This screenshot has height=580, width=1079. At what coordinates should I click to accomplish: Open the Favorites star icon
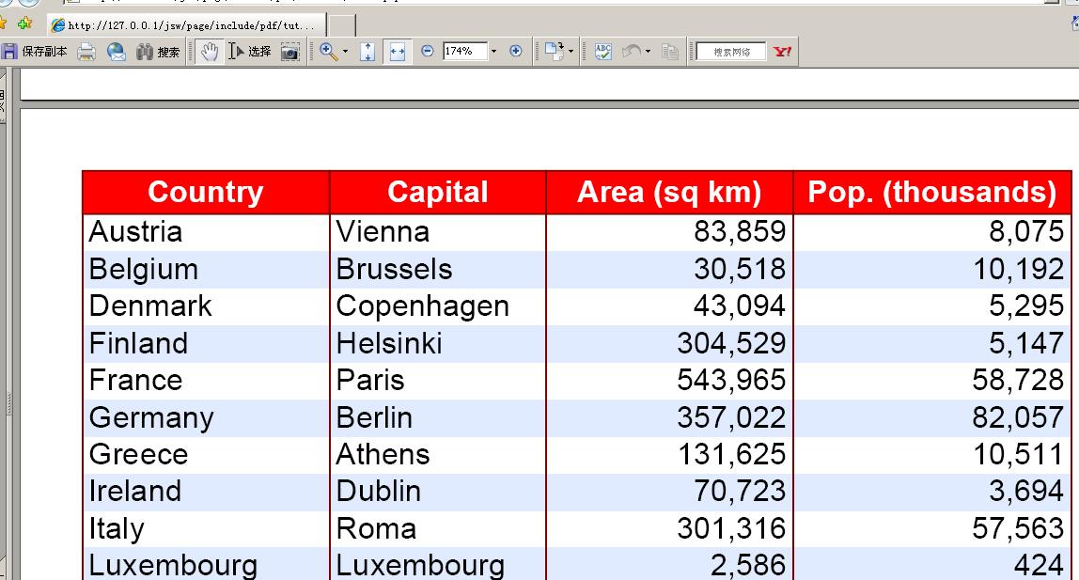2,24
